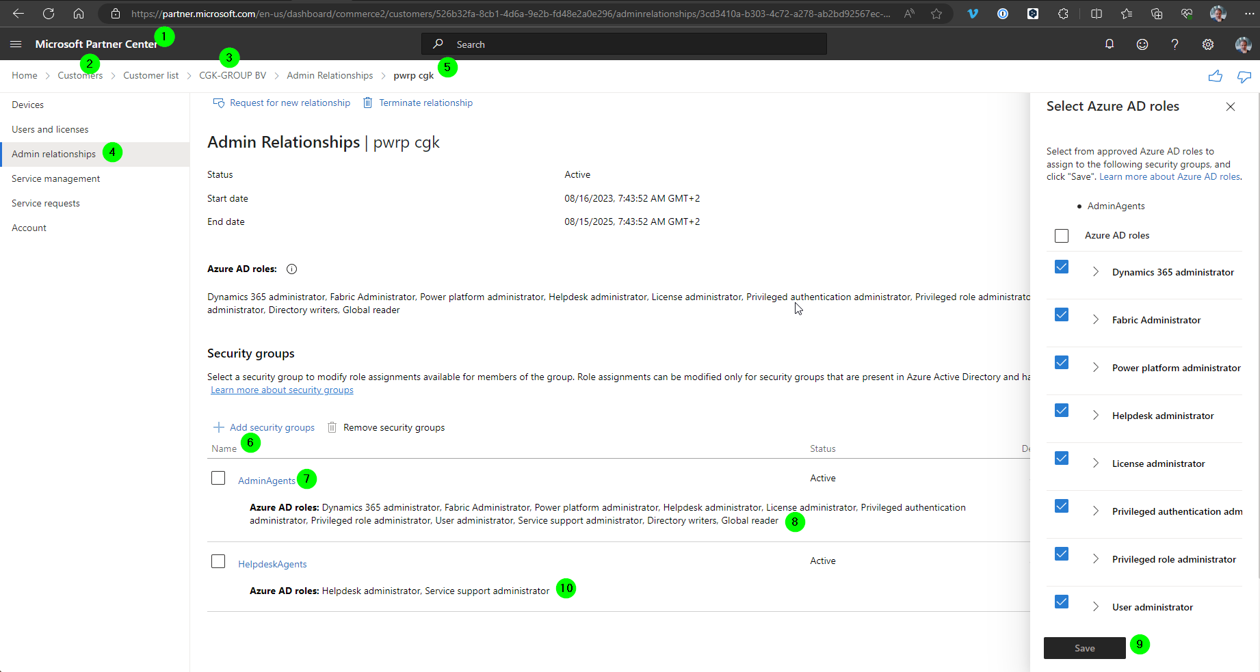1260x672 pixels.
Task: Open the browser profile picture icon
Action: [x=1218, y=14]
